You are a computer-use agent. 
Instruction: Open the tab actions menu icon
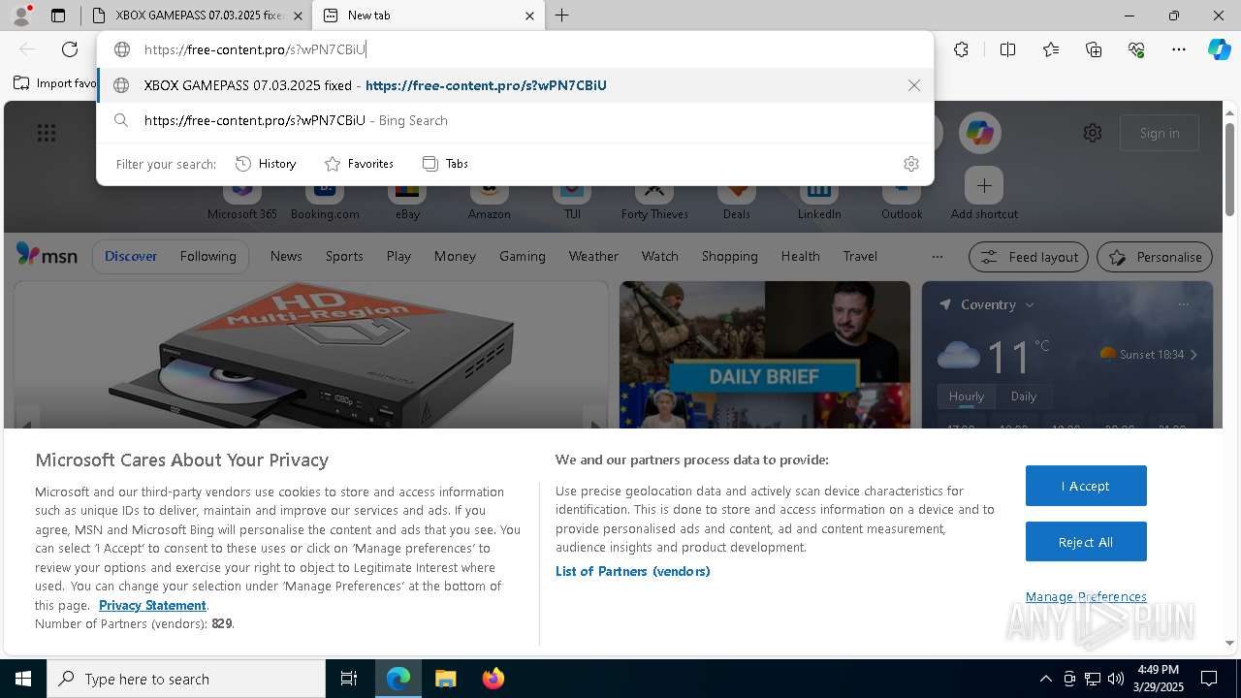coord(58,16)
